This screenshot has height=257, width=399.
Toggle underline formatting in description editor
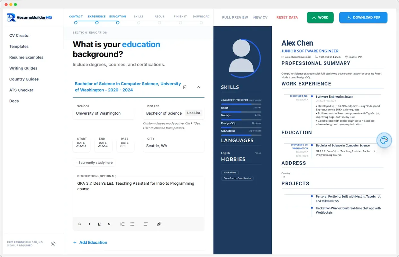(99, 224)
